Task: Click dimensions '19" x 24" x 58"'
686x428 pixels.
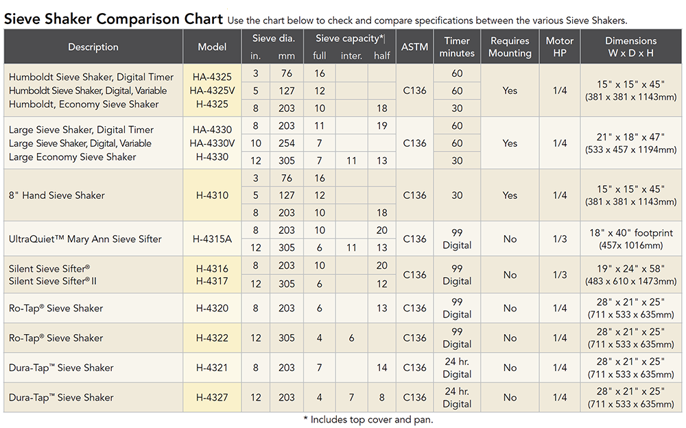Action: click(x=631, y=269)
